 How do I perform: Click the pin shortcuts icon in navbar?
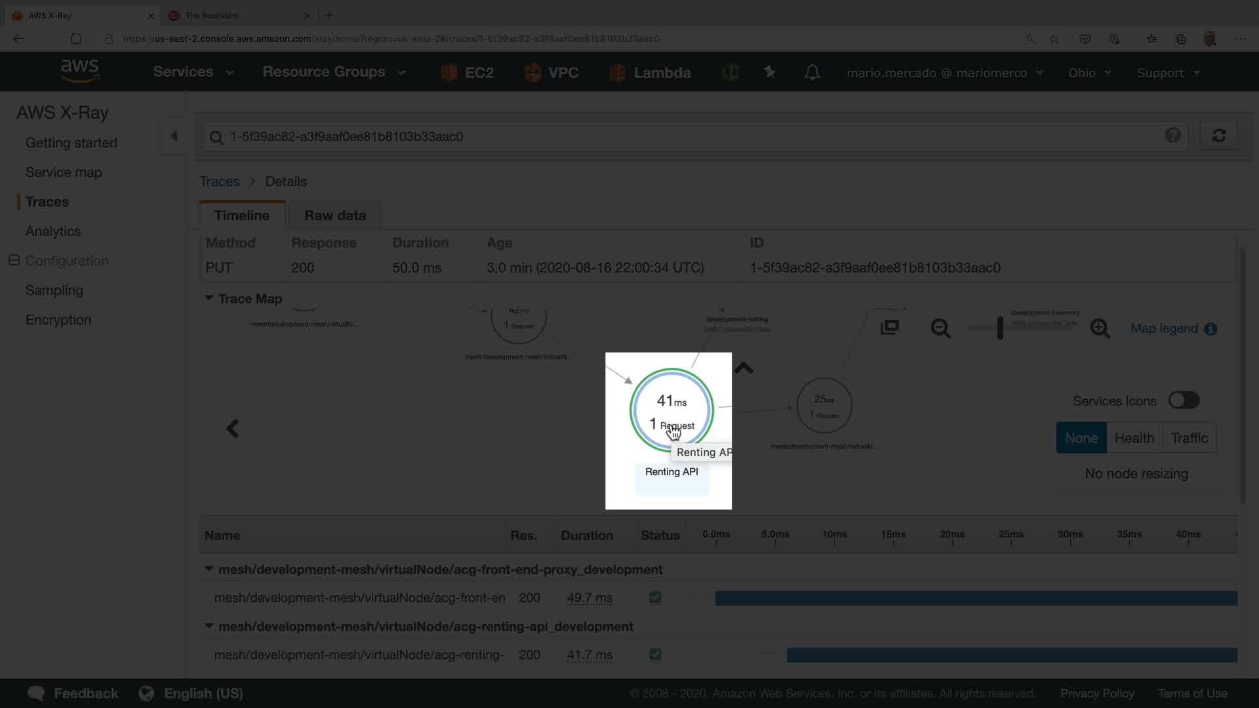click(770, 72)
